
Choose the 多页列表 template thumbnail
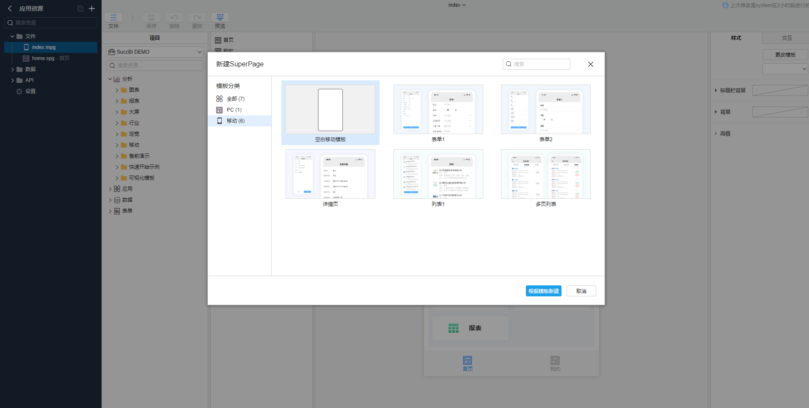click(545, 174)
